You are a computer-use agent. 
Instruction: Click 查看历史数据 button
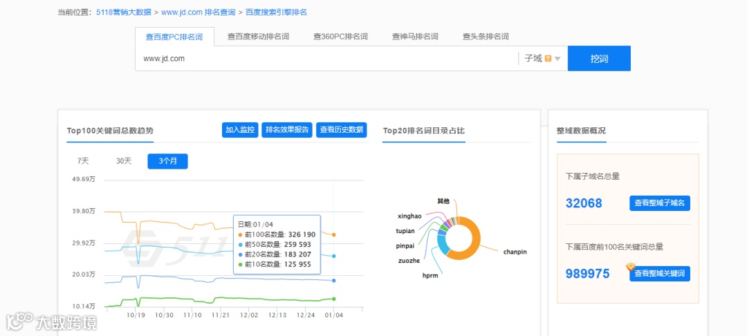[x=342, y=130]
